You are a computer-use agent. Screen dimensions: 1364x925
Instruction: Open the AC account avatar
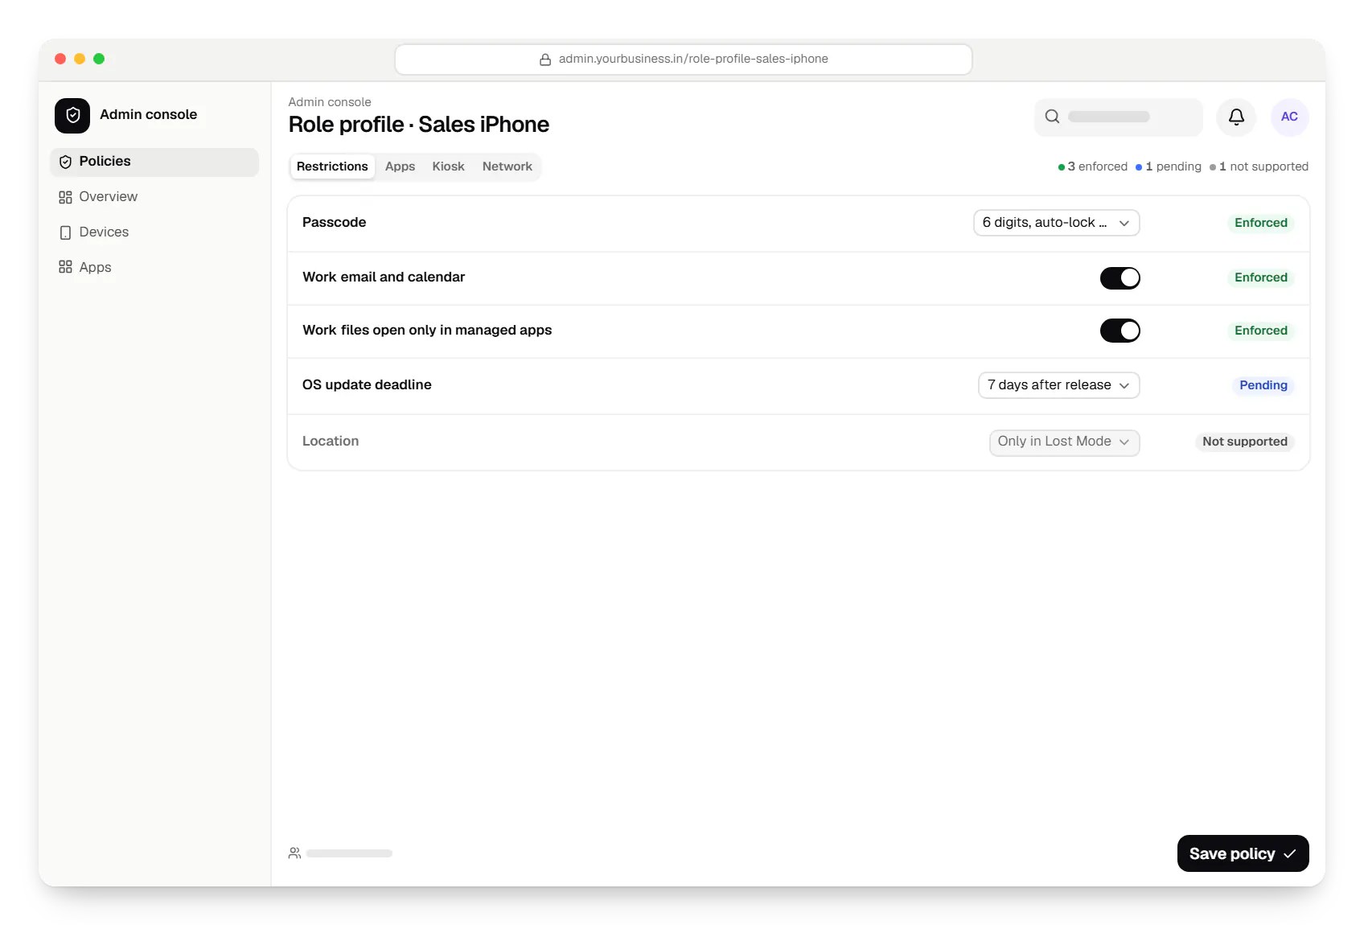click(1289, 117)
